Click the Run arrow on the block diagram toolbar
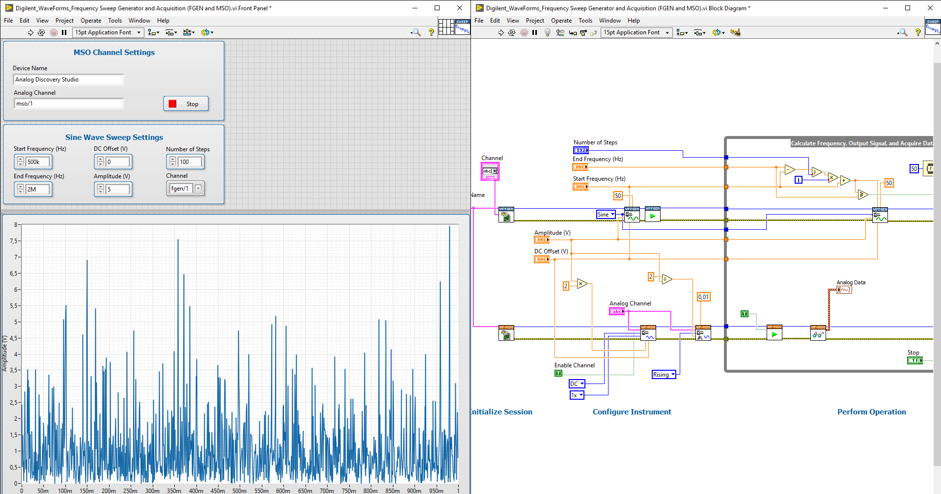941x494 pixels. [501, 32]
